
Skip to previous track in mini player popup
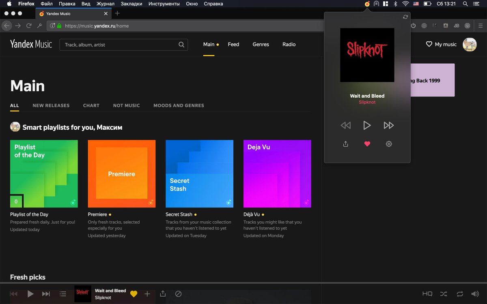coord(345,125)
